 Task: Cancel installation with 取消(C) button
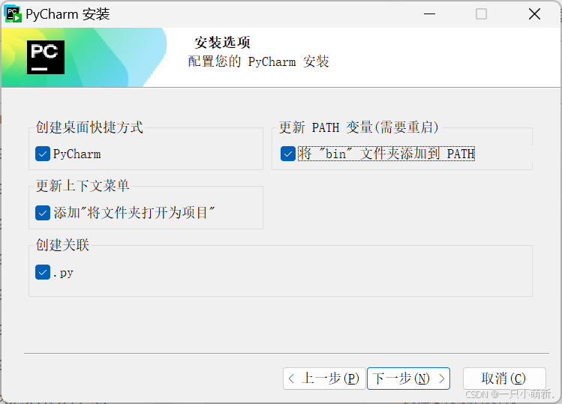(504, 379)
